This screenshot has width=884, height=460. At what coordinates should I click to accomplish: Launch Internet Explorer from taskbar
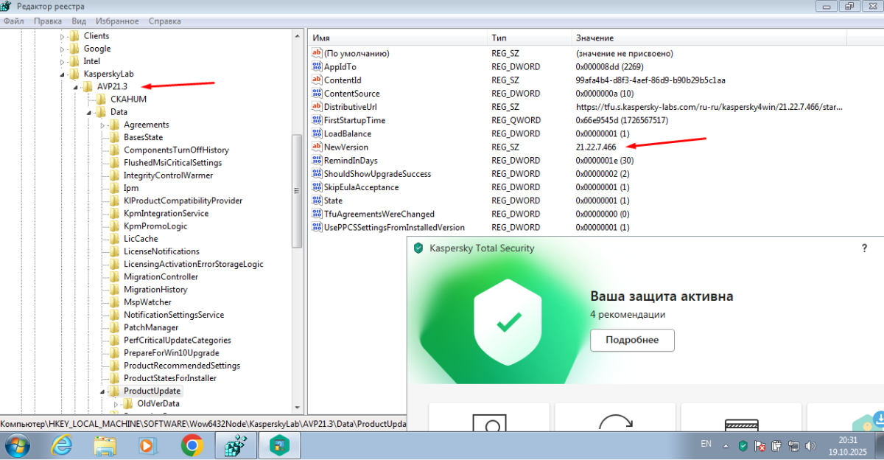62,445
